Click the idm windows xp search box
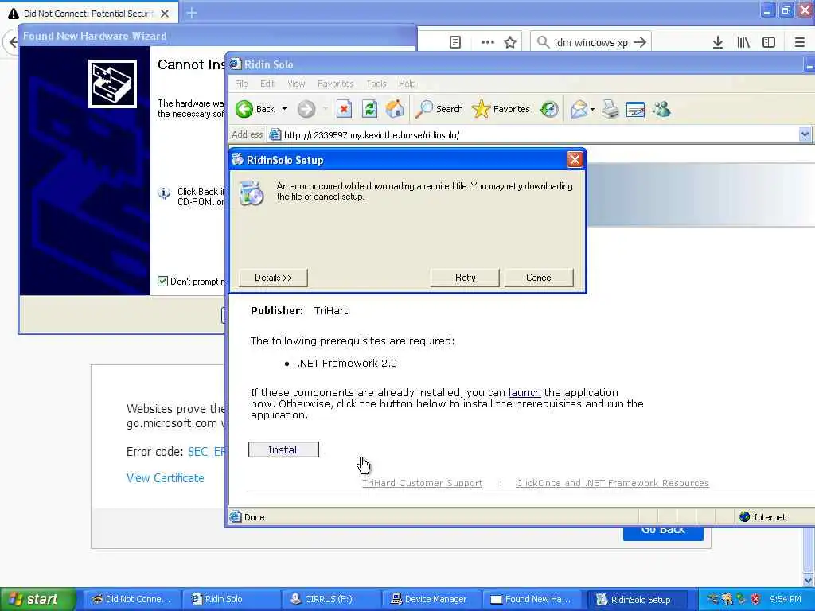Viewport: 815px width, 611px height. pos(591,42)
